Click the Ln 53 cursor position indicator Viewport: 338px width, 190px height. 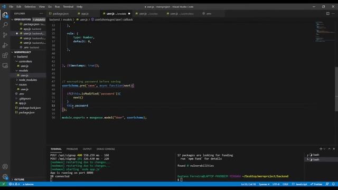click(248, 184)
